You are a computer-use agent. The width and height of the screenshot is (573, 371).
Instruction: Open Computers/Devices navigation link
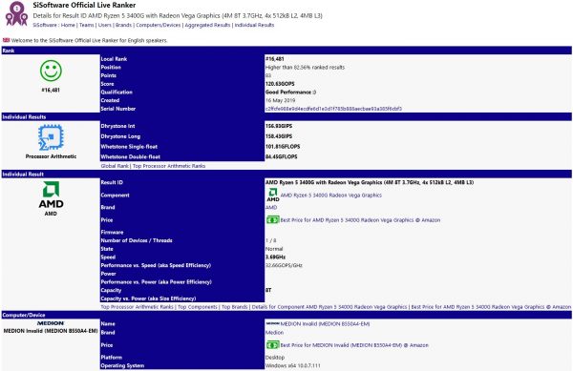coord(159,25)
